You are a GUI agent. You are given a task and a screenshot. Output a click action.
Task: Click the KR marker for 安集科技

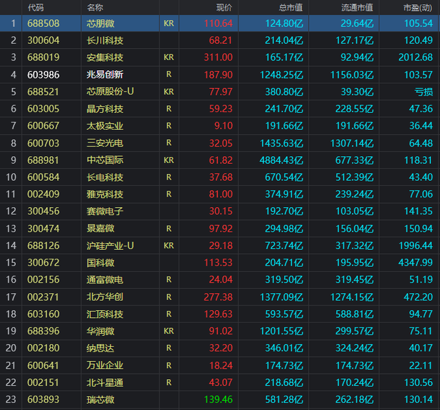[x=168, y=57]
